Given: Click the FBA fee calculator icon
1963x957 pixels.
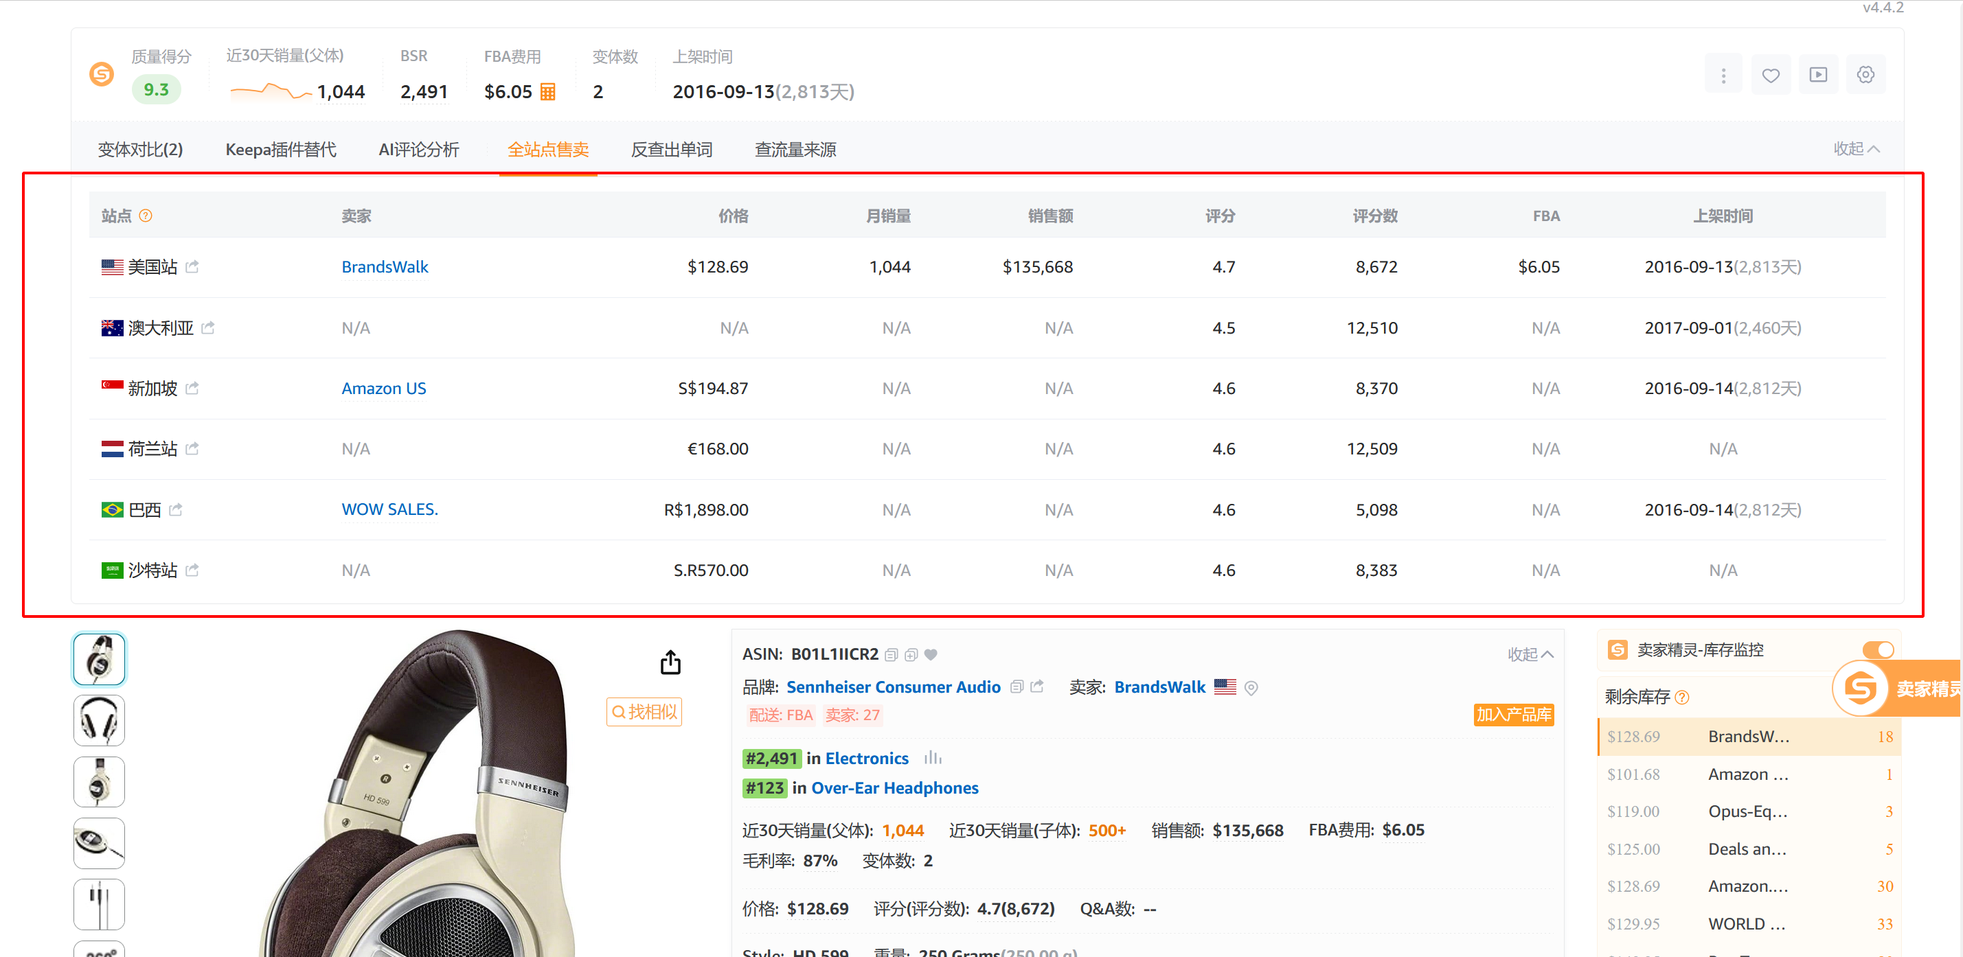Looking at the screenshot, I should click(547, 92).
